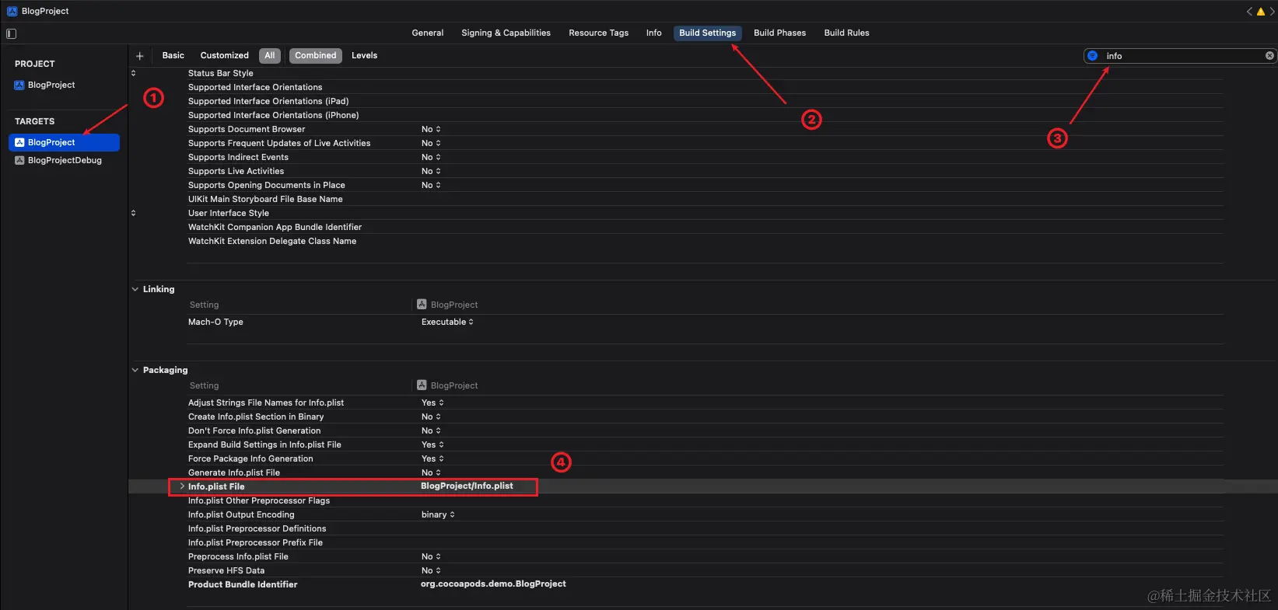Open User Interface Style stepper arrows
The width and height of the screenshot is (1278, 610).
133,213
